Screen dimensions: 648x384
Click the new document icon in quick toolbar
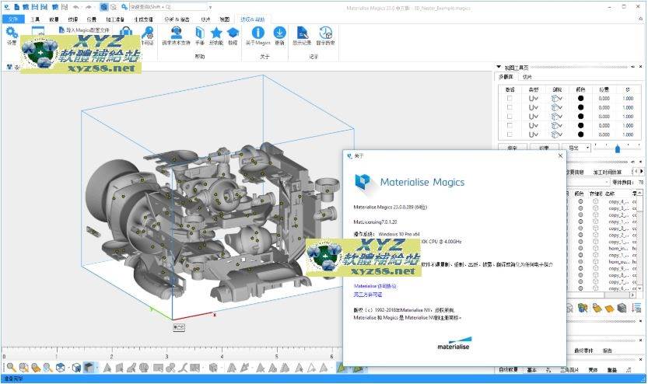16,7
